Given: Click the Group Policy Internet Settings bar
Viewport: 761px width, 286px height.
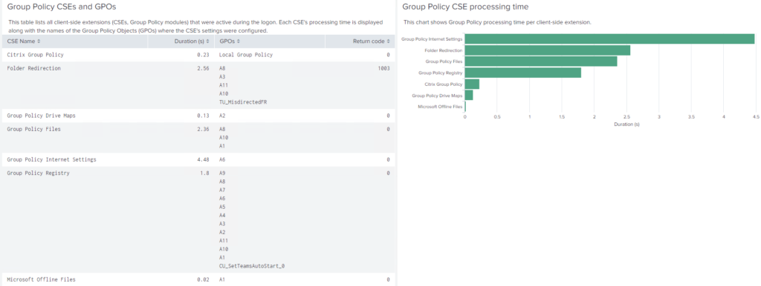Looking at the screenshot, I should pos(609,39).
